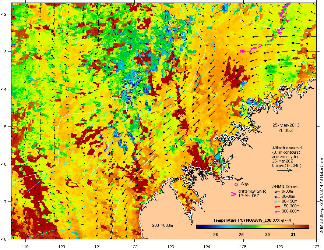Click the latitude axis label -14
This screenshot has height=250, width=324.
click(x=4, y=89)
